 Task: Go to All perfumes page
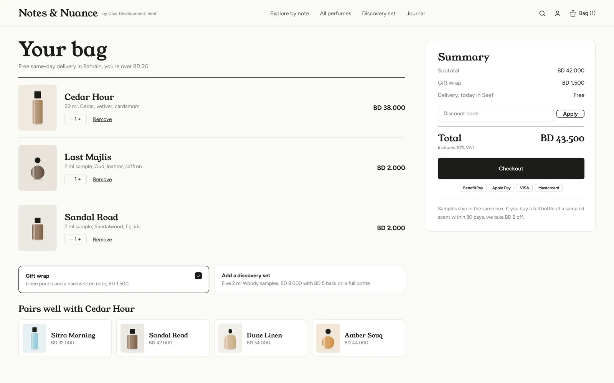tap(335, 13)
